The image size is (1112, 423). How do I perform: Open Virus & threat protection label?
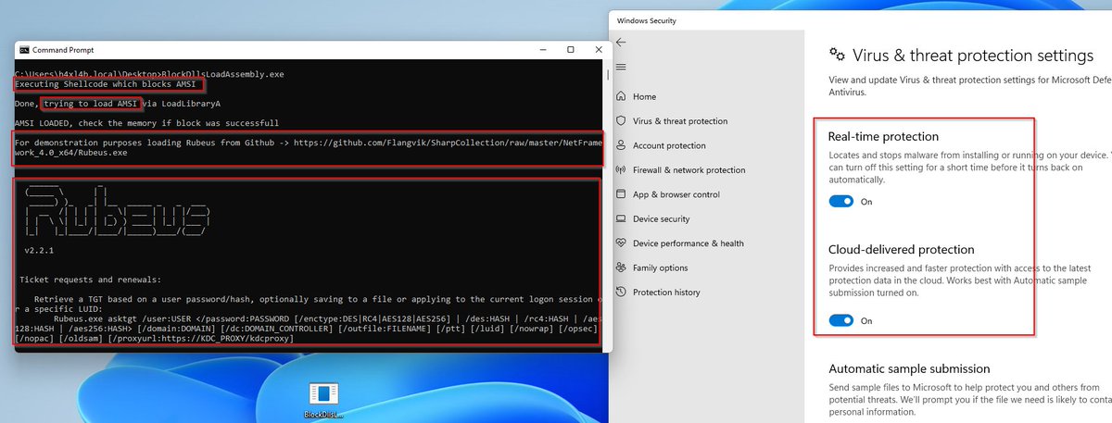(680, 121)
